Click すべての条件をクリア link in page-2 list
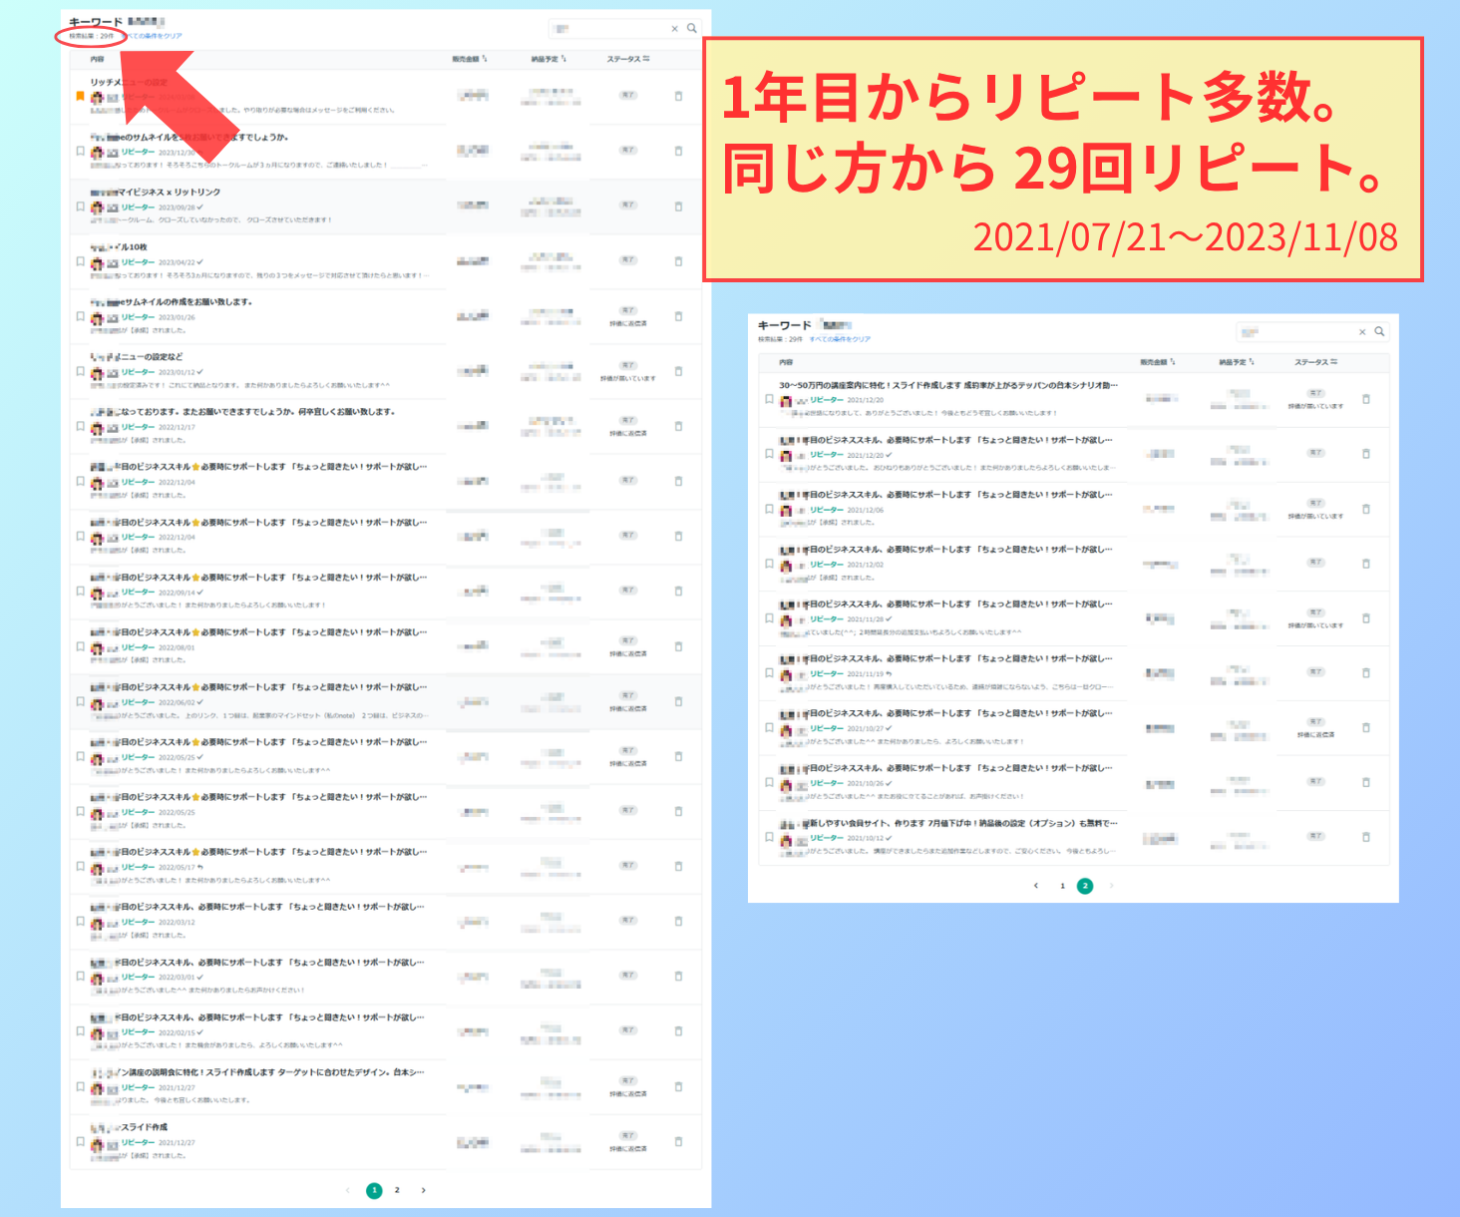This screenshot has height=1217, width=1460. point(840,339)
